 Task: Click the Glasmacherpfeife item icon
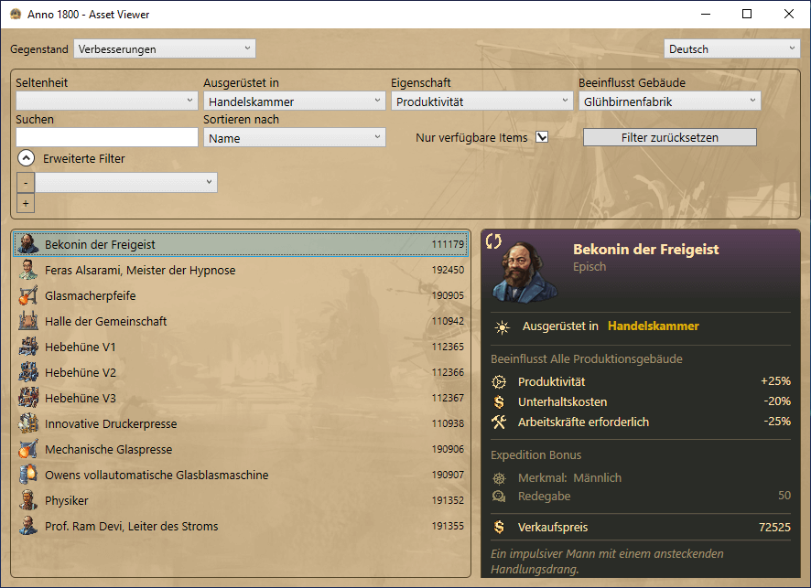point(28,295)
